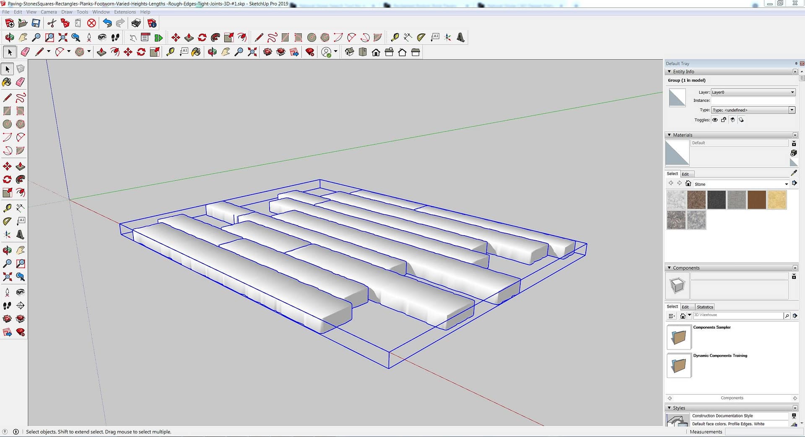Click the Undo arrow icon
Viewport: 805px width, 437px height.
pyautogui.click(x=107, y=23)
